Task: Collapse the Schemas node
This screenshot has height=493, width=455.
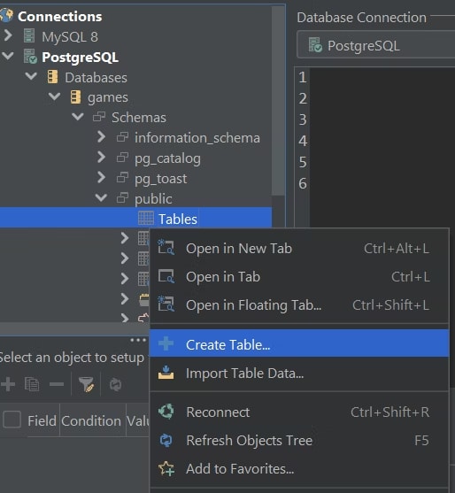Action: [78, 117]
